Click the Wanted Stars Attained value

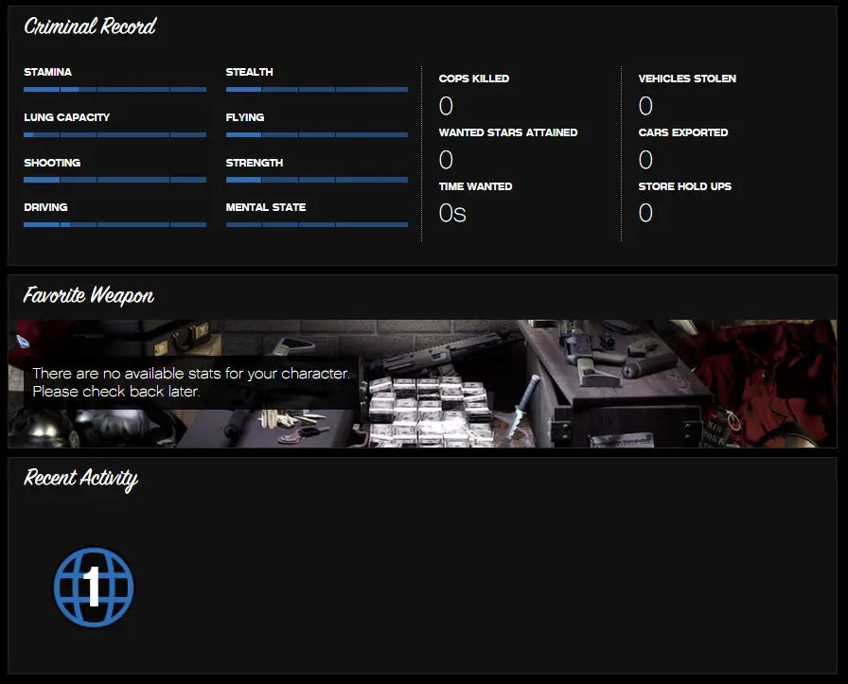click(446, 159)
